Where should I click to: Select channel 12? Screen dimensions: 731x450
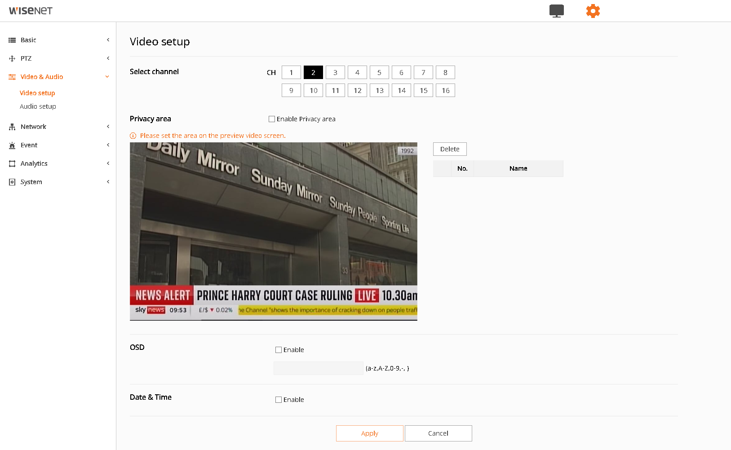click(357, 90)
